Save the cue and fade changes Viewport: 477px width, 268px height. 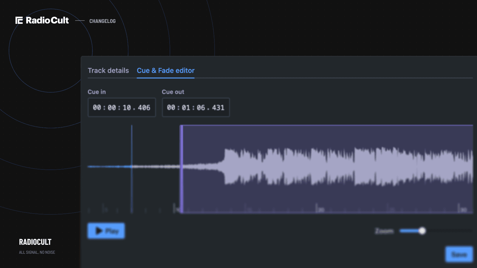[459, 254]
